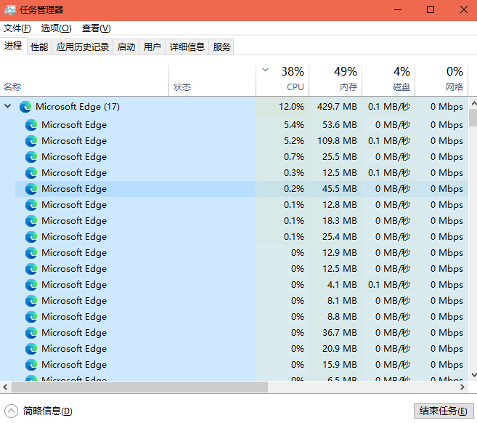Click the vertical scrollbar thumb

point(473,118)
